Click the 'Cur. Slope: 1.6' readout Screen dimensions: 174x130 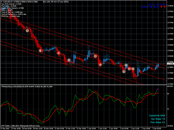tap(158, 119)
